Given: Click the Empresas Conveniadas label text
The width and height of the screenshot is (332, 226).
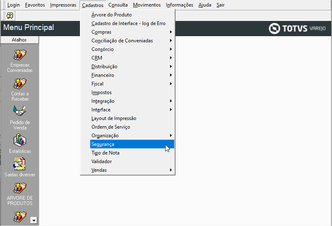Looking at the screenshot, I should pos(20,67).
